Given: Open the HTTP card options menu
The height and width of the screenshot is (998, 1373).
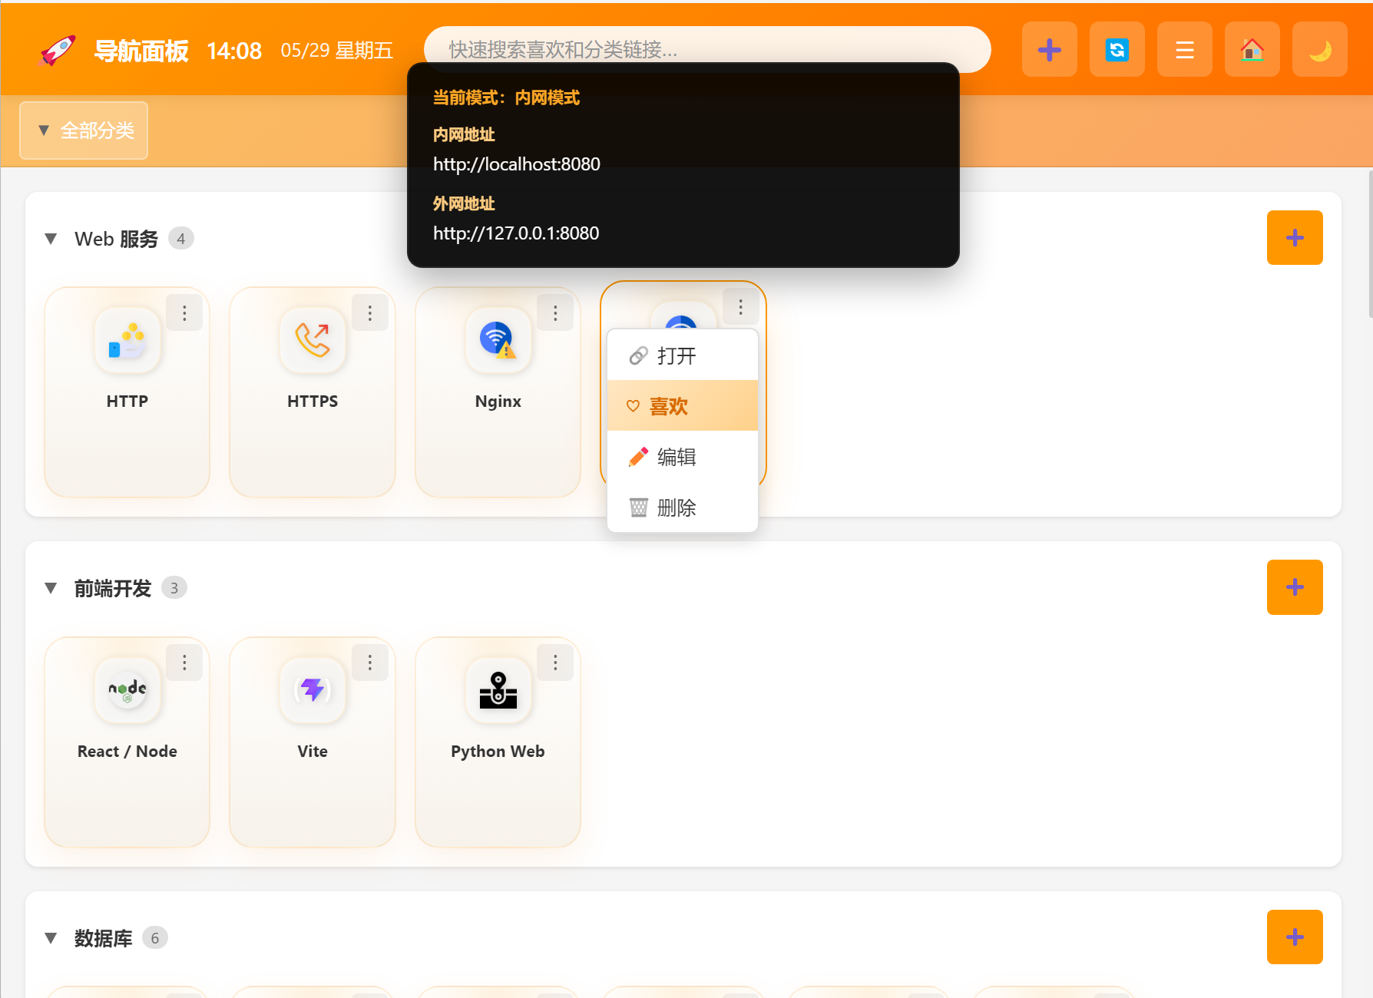Looking at the screenshot, I should point(184,312).
